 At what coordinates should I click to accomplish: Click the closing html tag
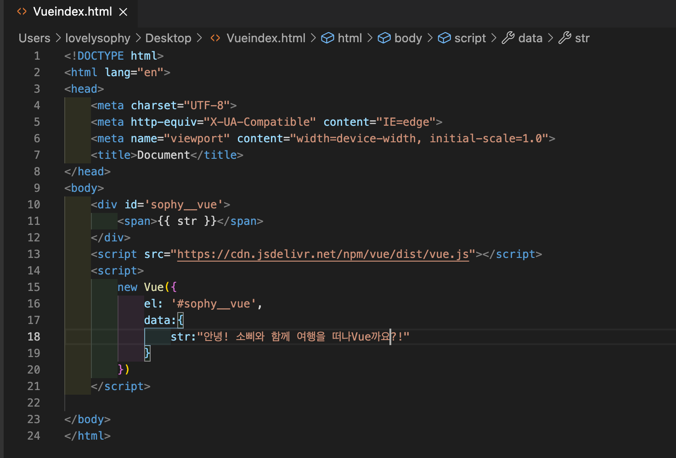(x=87, y=436)
